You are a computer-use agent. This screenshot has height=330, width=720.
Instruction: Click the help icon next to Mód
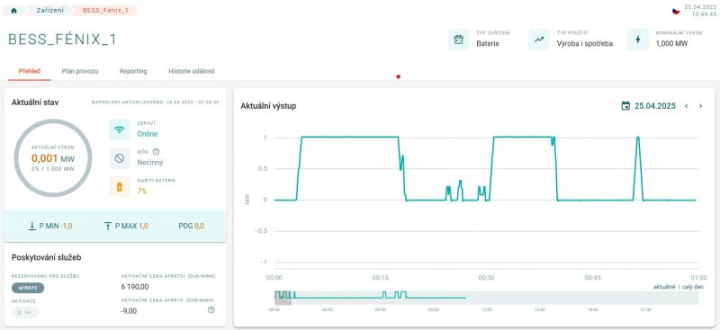pyautogui.click(x=156, y=151)
